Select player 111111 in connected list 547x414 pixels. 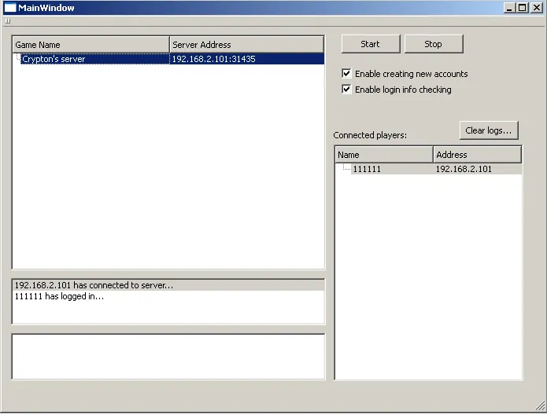pos(366,169)
